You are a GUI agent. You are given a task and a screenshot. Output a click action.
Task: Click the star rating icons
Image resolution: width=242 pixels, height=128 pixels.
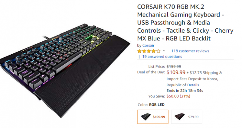149,51
